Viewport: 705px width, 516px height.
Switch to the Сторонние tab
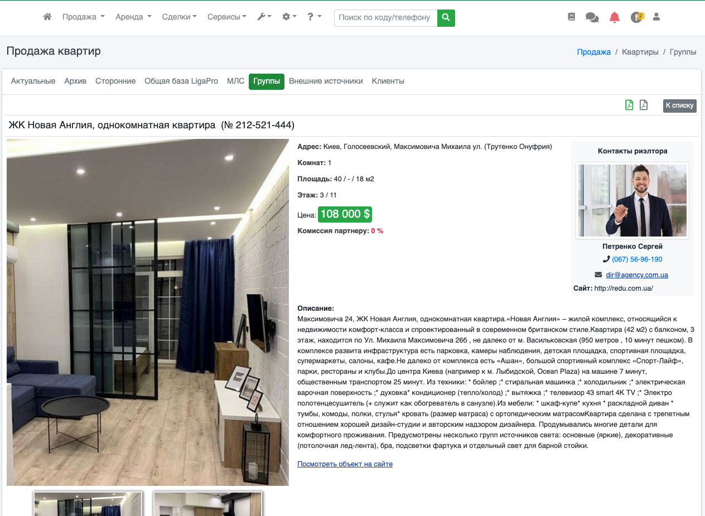click(x=115, y=81)
